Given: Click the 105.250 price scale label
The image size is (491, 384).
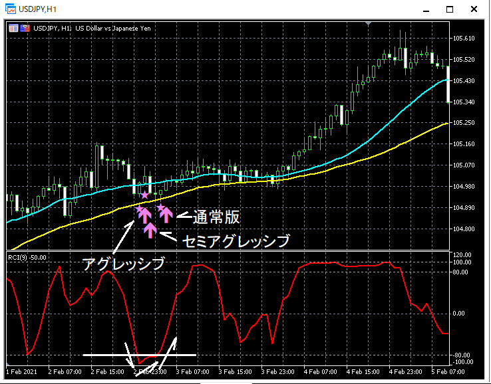Looking at the screenshot, I should pos(464,123).
